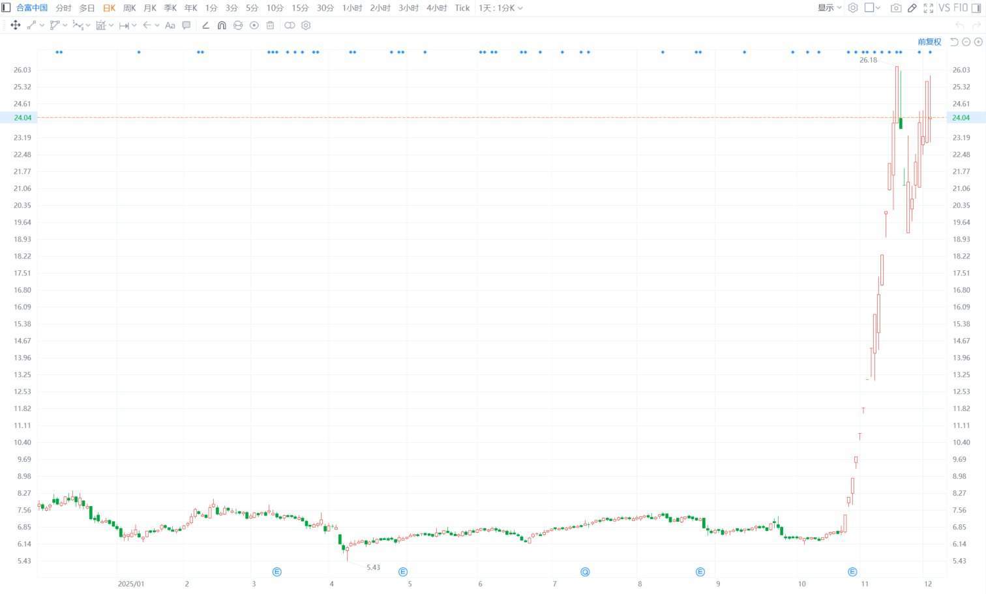Viewport: 986px width, 594px height.
Task: Select the line drawing tool
Action: (x=31, y=25)
